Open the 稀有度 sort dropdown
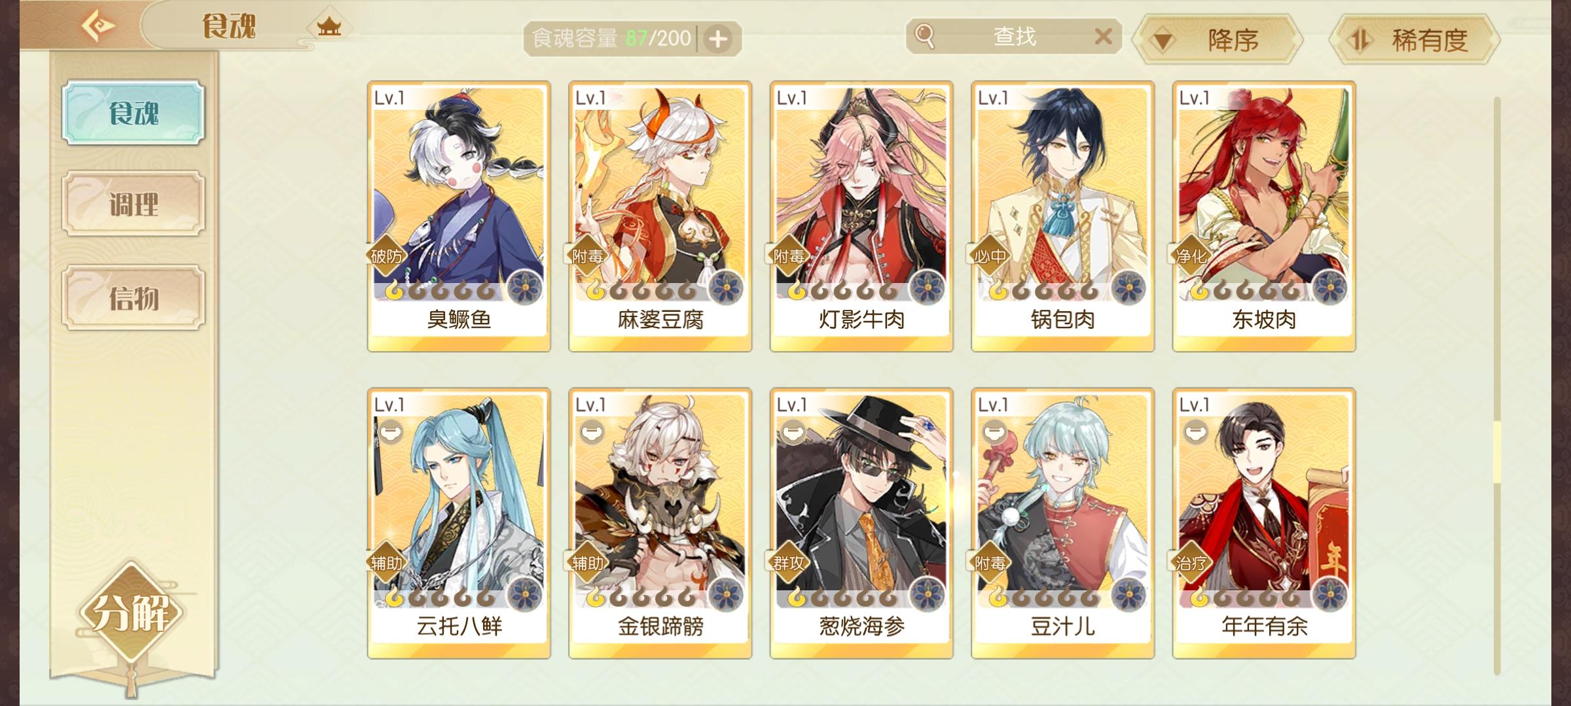1571x706 pixels. coord(1415,40)
